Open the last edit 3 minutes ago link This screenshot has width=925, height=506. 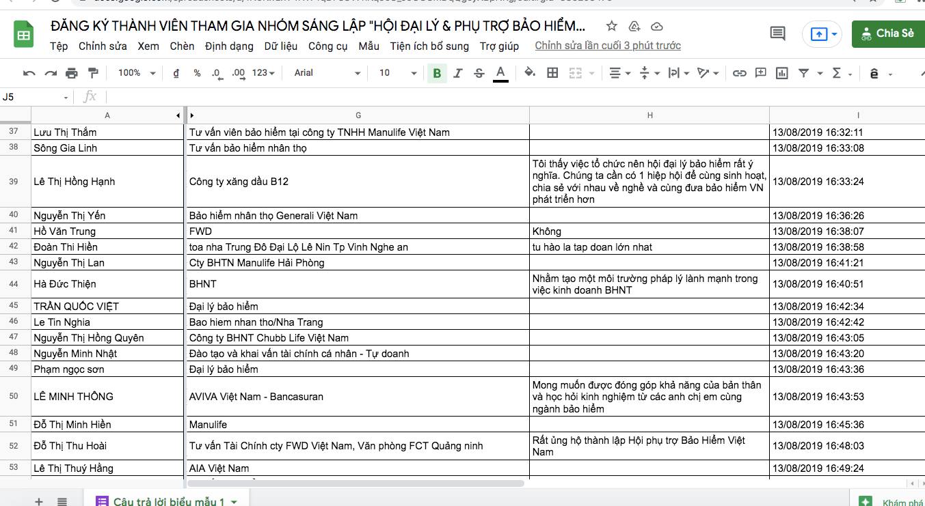(x=608, y=46)
